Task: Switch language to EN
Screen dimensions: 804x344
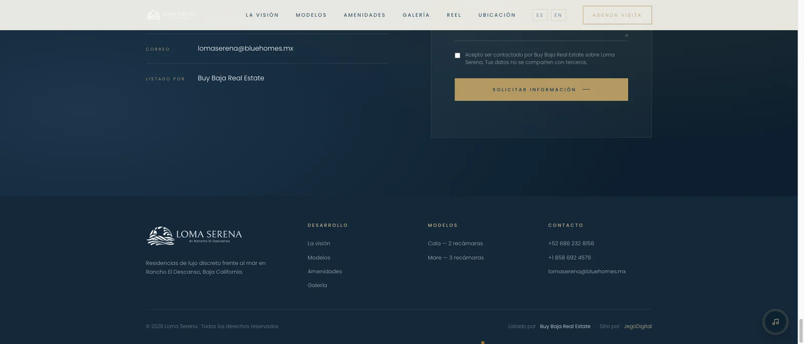Action: 558,15
